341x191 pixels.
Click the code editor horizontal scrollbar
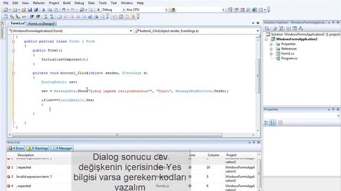click(x=117, y=135)
